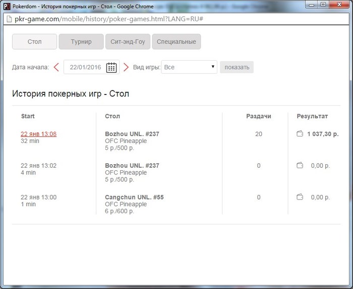
Task: Click the Дата начала label
Action: tap(30, 67)
